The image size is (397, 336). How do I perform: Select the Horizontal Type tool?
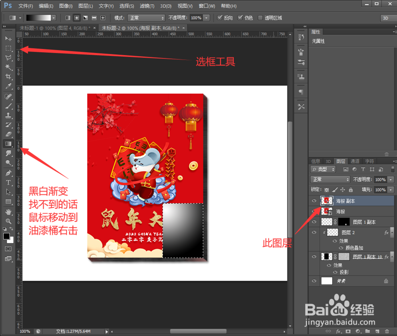8,182
